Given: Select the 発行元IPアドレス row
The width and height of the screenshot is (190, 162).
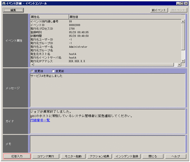Looking at the screenshot, I should coord(106,61).
